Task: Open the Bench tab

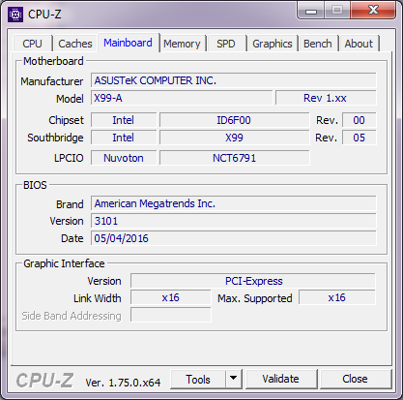Action: [x=318, y=44]
